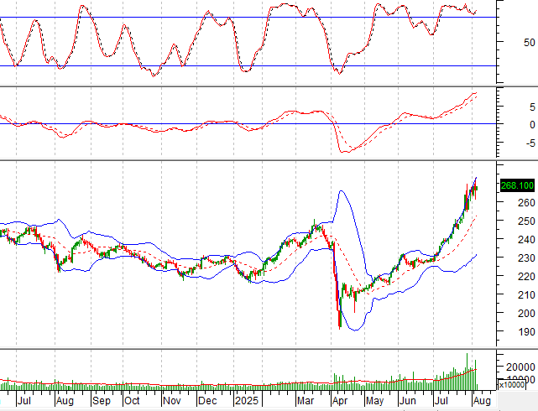Click the Jul label at the axis start
This screenshot has width=538, height=411.
tap(25, 401)
